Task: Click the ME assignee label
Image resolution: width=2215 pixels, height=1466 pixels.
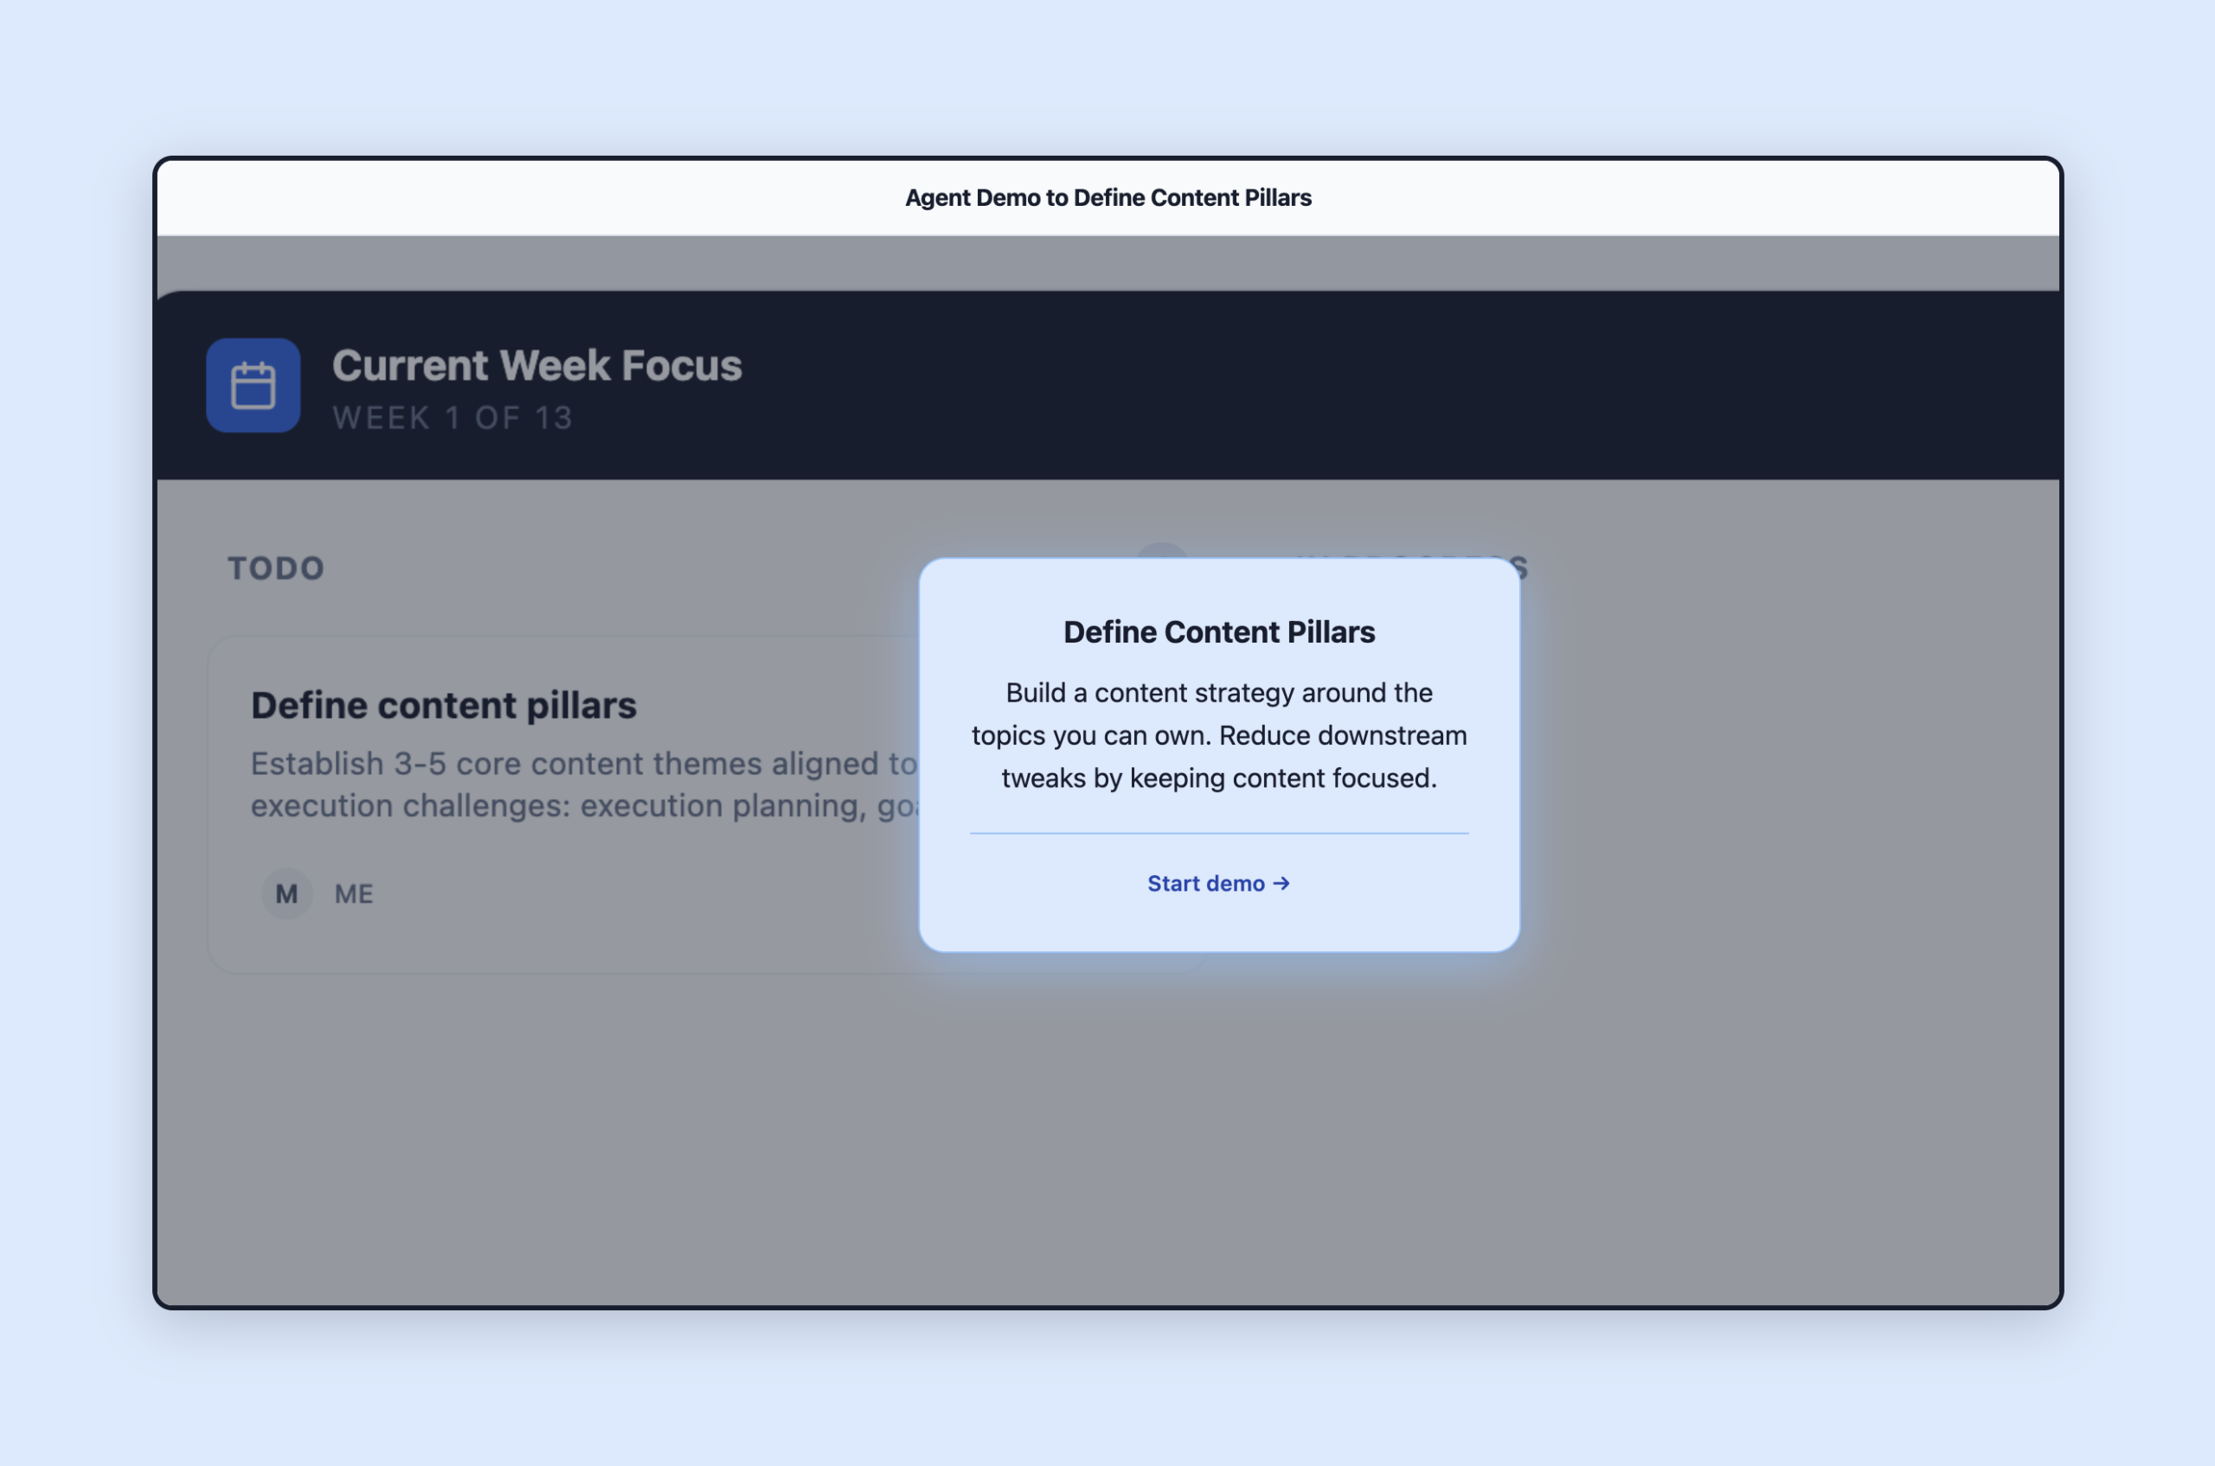Action: (x=354, y=893)
